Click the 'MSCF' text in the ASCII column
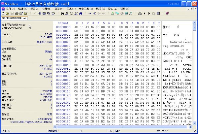 (x=167, y=27)
